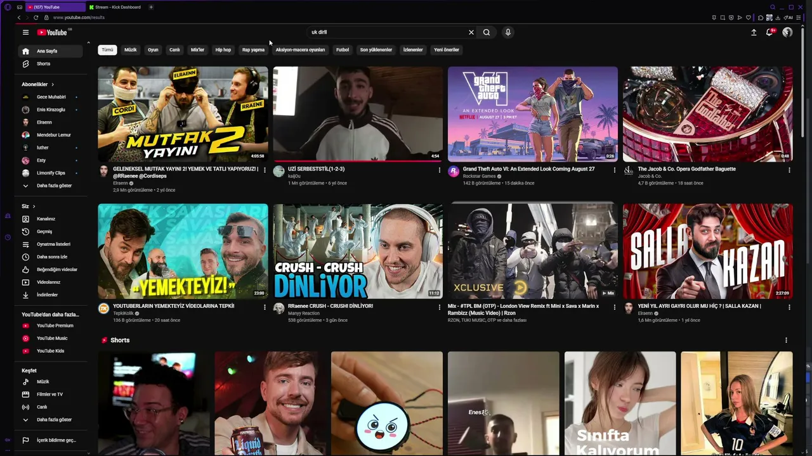Open Canlı under Keşfet
Image resolution: width=812 pixels, height=456 pixels.
(51, 407)
